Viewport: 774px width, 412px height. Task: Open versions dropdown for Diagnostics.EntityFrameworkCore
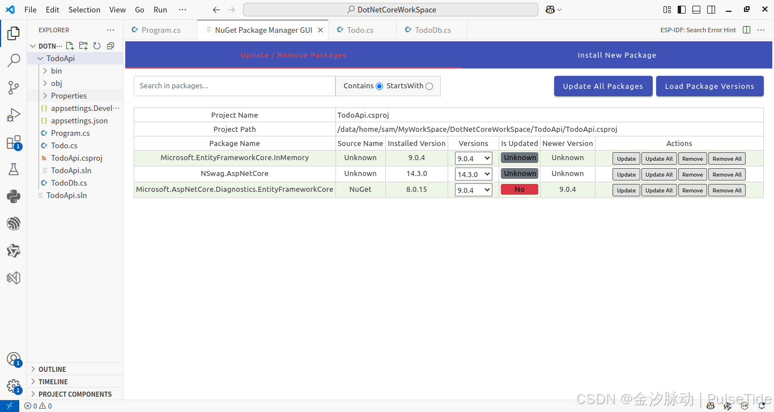coord(474,190)
